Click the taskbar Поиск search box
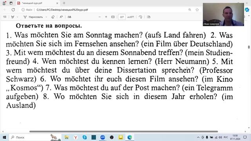 (35, 137)
